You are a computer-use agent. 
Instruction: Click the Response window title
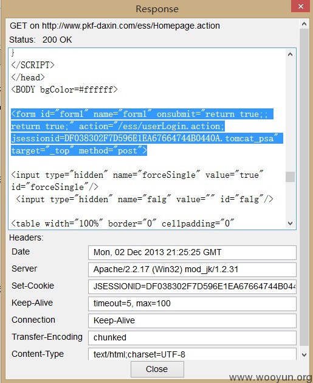click(x=157, y=9)
